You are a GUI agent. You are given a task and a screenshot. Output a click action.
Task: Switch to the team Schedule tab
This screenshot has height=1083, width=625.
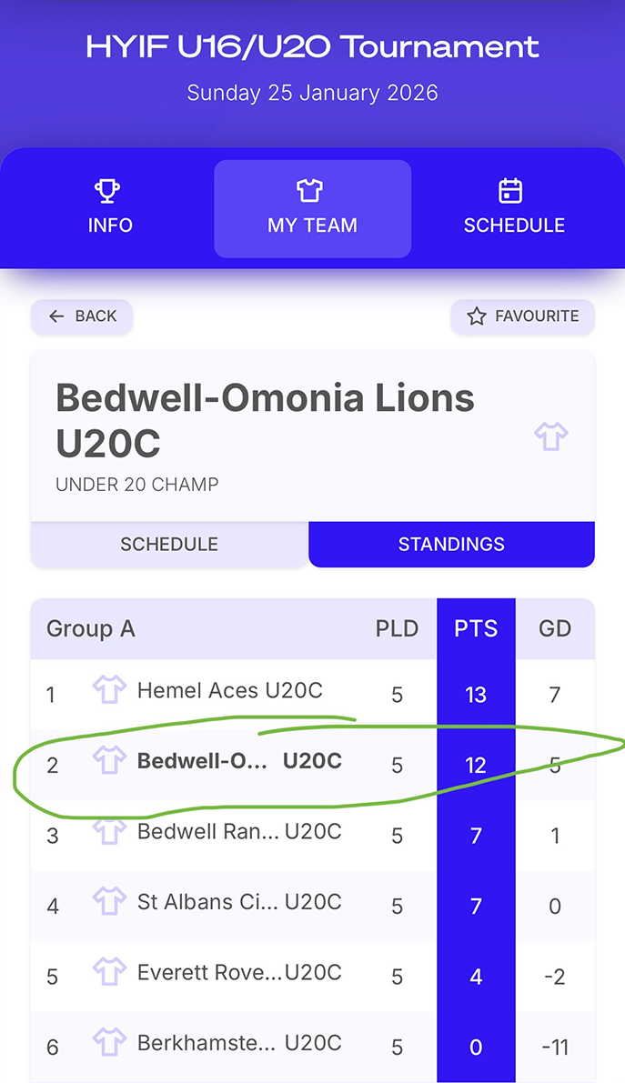tap(169, 545)
